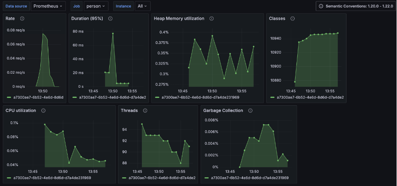Viewport: 397px width, 186px height.
Task: Click CPU utilization info icon
Action: (x=43, y=111)
